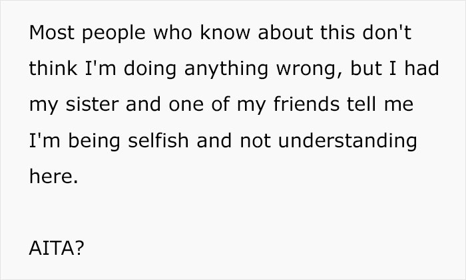The width and height of the screenshot is (466, 280).
Task: Click the word "being" in fourth line
Action: [x=95, y=141]
